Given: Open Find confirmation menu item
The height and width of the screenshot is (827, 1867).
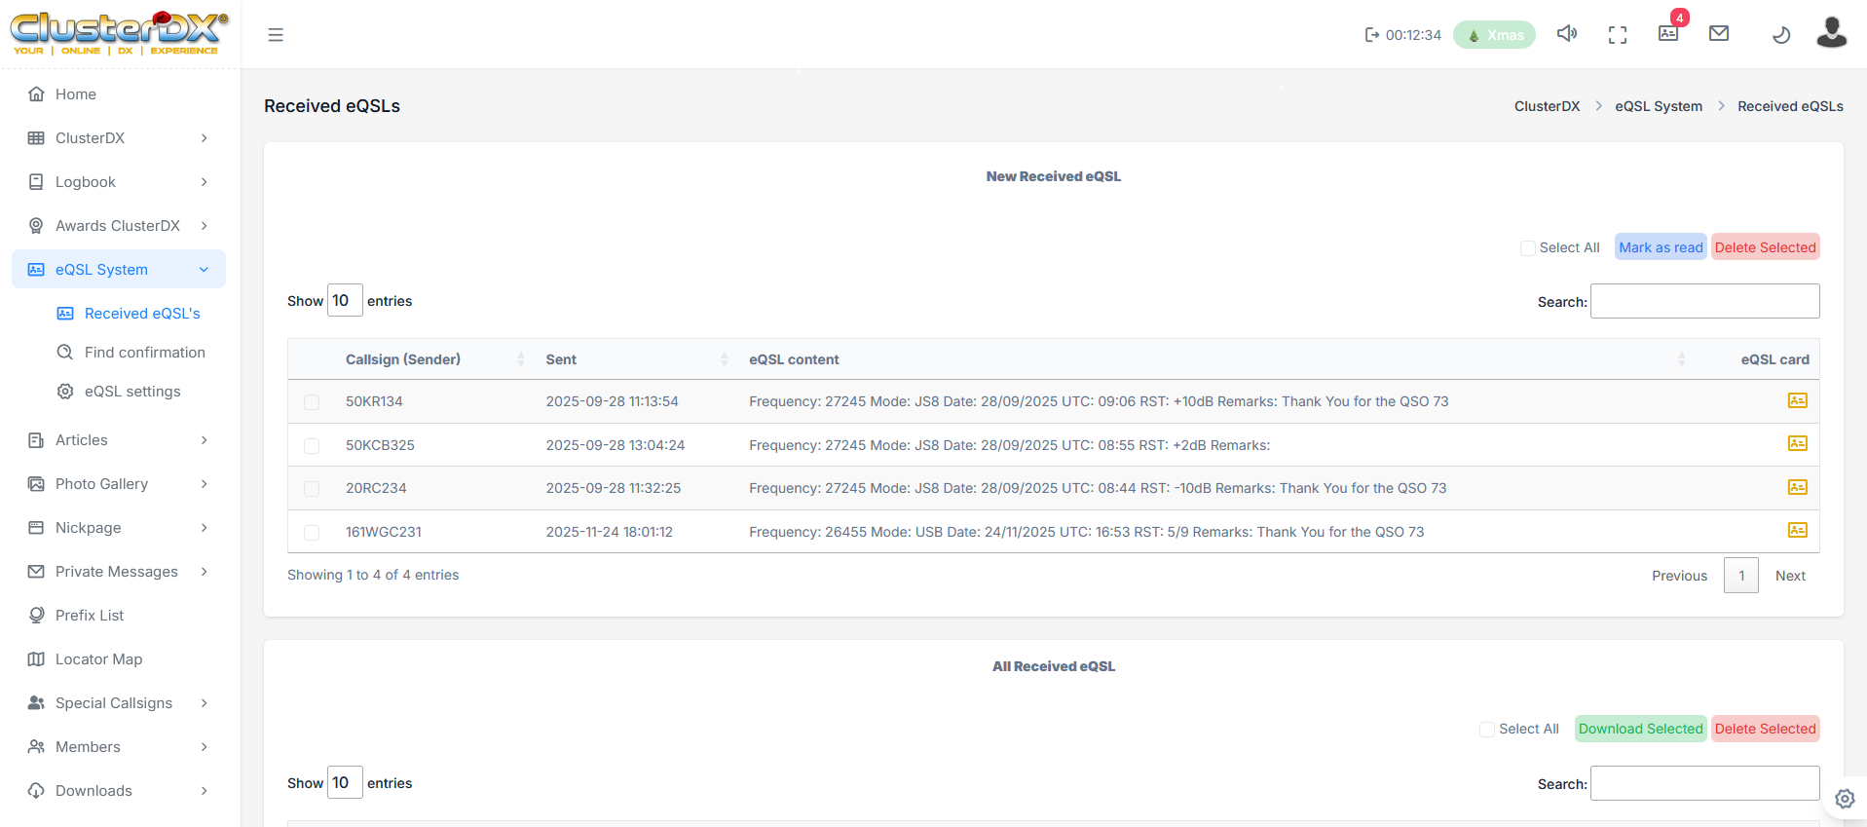Looking at the screenshot, I should (144, 353).
